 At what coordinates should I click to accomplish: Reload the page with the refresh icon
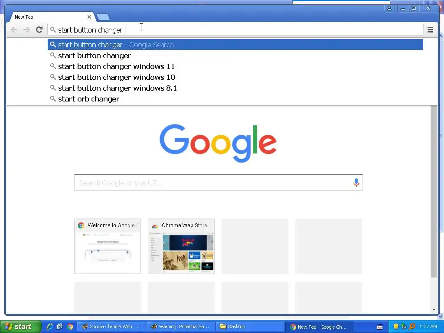pyautogui.click(x=39, y=29)
